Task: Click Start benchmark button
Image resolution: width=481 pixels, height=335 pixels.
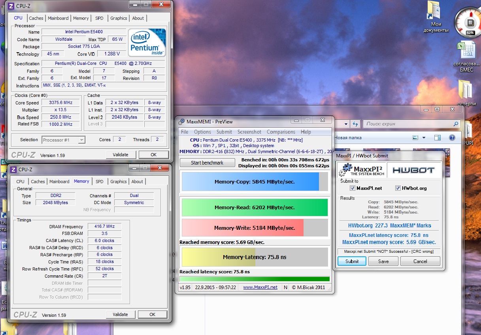Action: coord(207,163)
